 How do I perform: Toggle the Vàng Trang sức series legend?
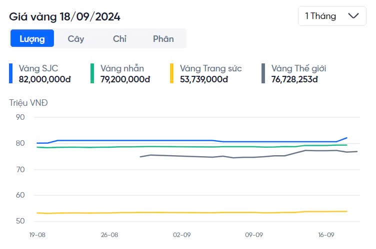coord(210,68)
